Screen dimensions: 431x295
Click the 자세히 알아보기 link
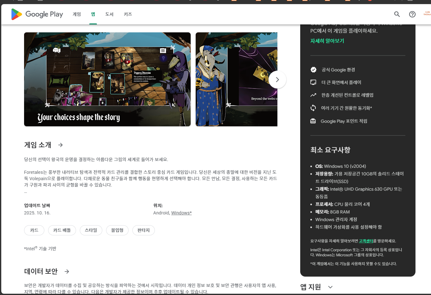pyautogui.click(x=327, y=41)
